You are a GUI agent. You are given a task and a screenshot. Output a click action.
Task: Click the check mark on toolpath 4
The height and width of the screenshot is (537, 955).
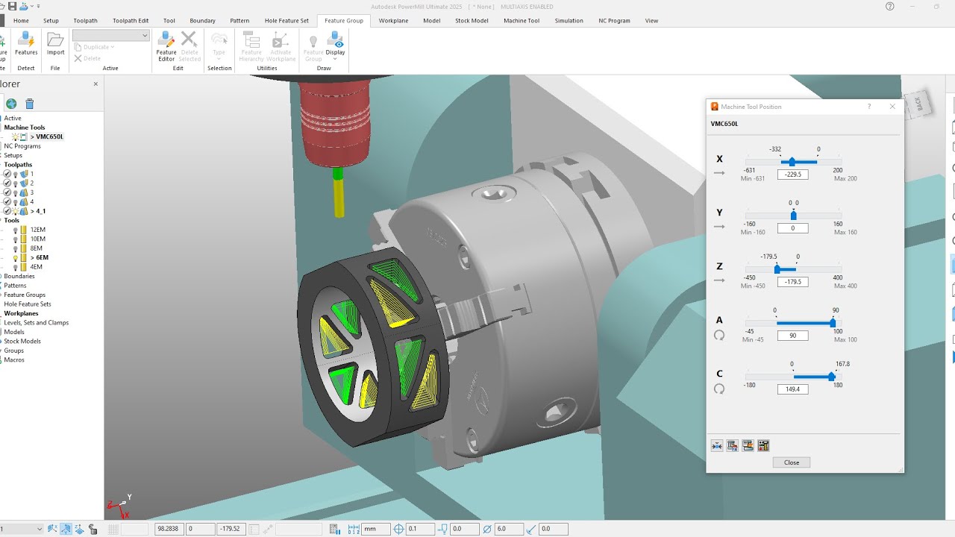[x=7, y=201]
